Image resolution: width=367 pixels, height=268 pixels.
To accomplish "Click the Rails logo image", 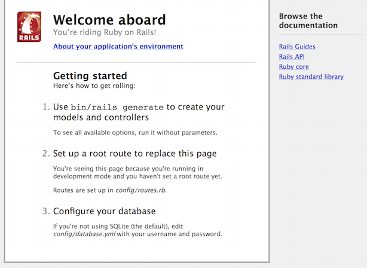I will pyautogui.click(x=29, y=27).
